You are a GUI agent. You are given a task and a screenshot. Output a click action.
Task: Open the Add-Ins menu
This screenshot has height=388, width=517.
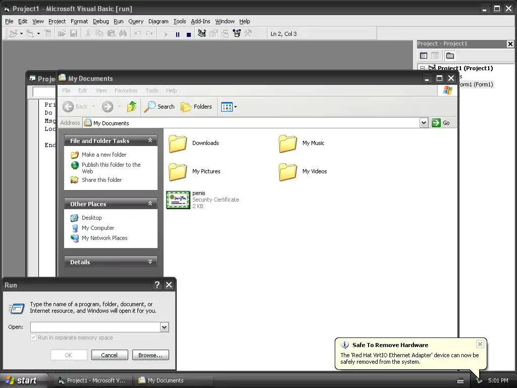pos(200,21)
